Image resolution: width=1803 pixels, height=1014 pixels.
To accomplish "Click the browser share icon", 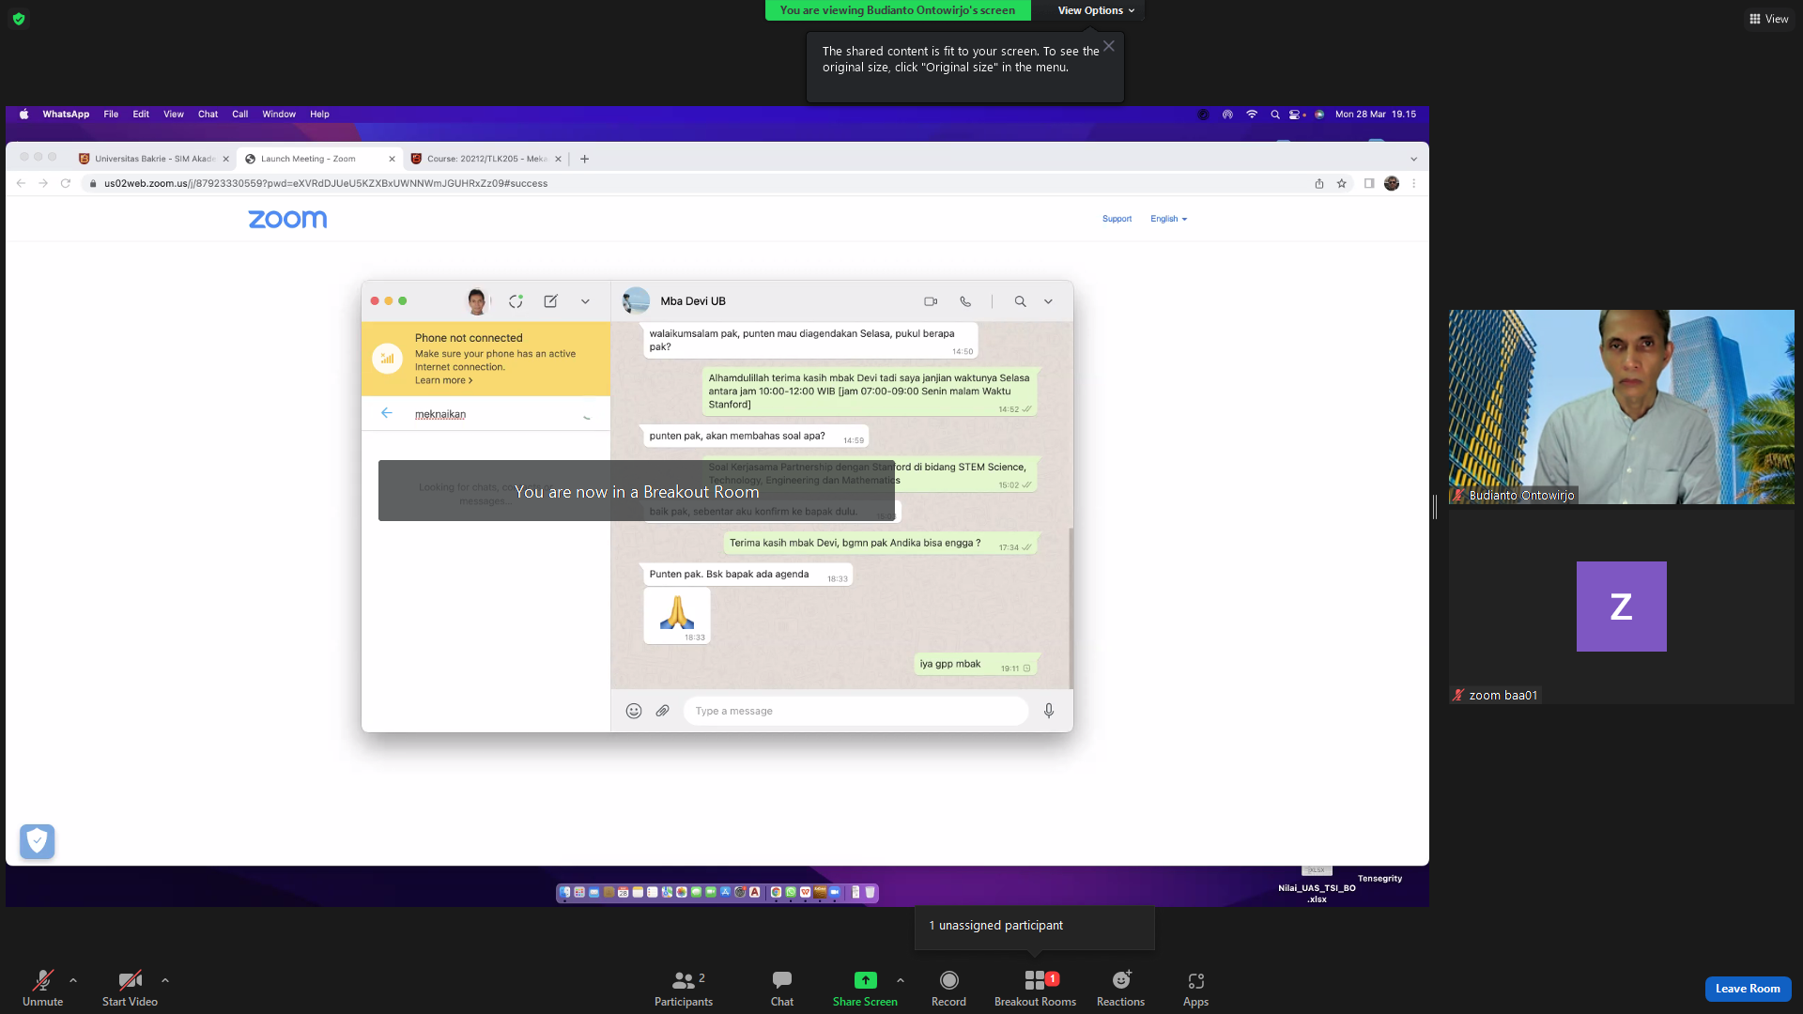I will tap(1319, 184).
